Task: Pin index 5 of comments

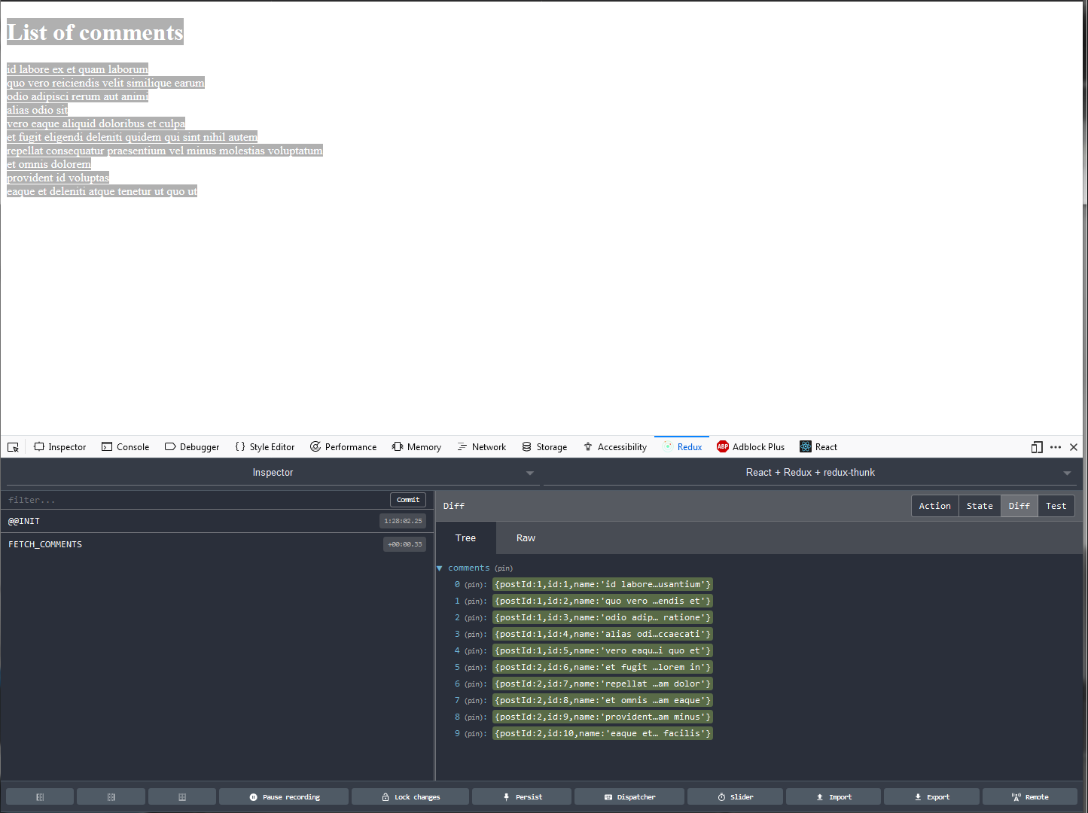Action: pyautogui.click(x=475, y=668)
